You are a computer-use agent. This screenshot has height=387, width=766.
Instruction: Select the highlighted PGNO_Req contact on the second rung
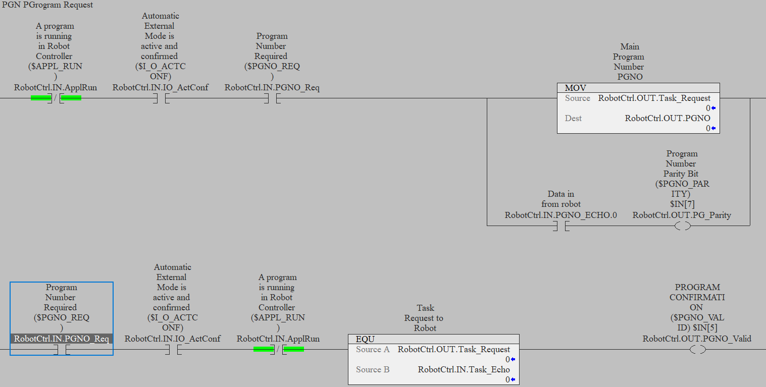coord(62,349)
